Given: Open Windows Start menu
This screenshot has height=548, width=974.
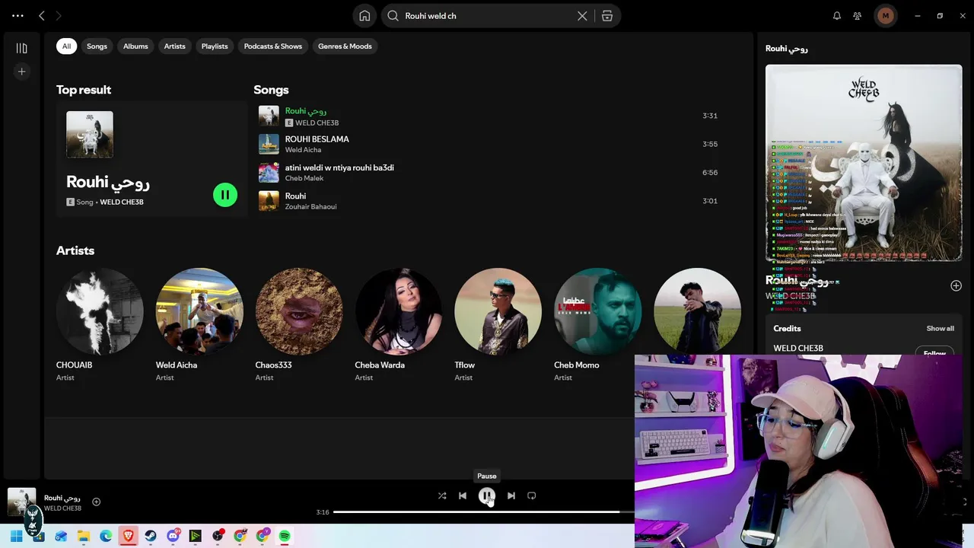Looking at the screenshot, I should [x=16, y=536].
